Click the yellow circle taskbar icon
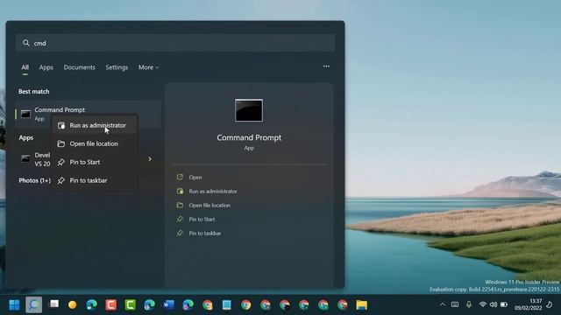Screen dimensions: 561x315 73,305
